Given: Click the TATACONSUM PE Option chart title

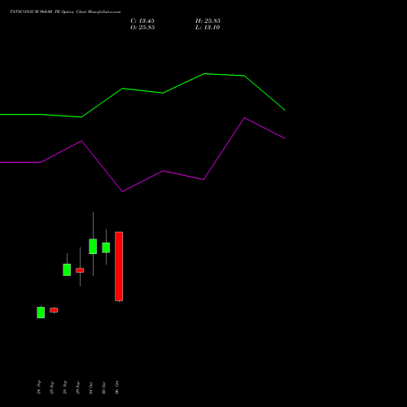Looking at the screenshot, I should point(65,12).
